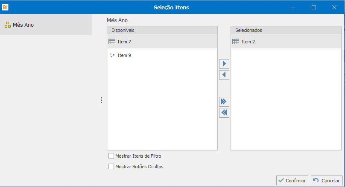Click the dots icon beside Item 9

pos(112,55)
